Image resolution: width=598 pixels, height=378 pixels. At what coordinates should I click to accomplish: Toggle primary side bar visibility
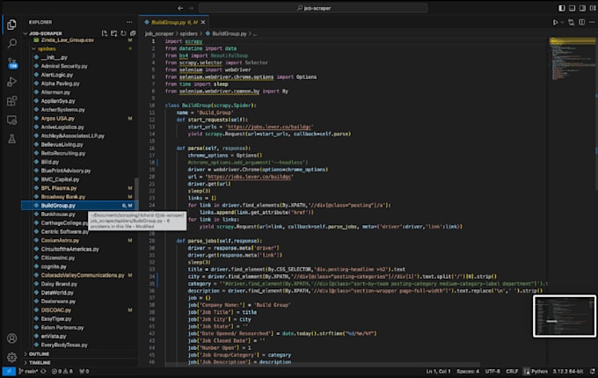[x=562, y=8]
